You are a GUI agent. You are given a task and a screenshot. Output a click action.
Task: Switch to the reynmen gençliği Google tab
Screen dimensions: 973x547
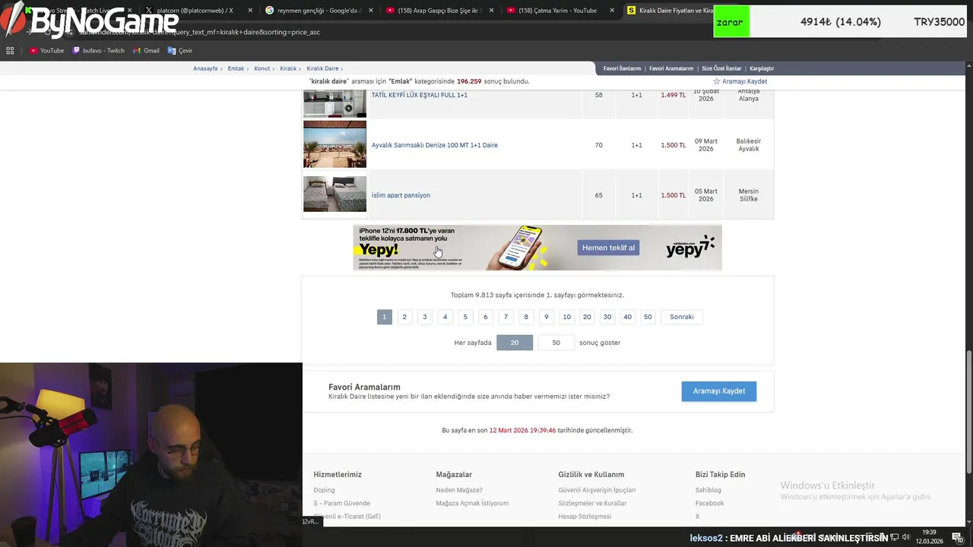318,11
